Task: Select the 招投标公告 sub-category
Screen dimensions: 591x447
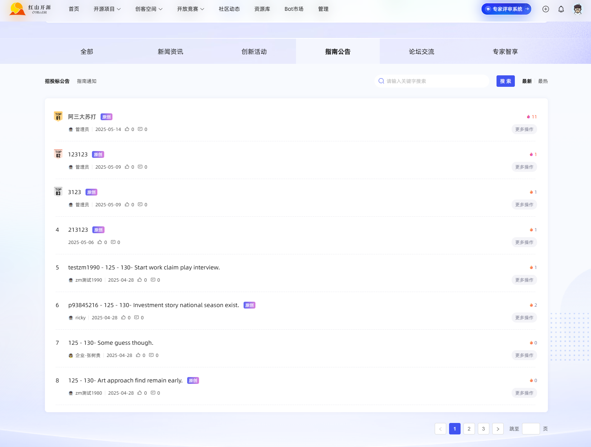Action: click(x=57, y=81)
